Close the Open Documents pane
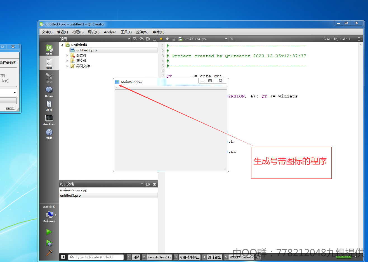This screenshot has height=262, width=368. point(154,184)
